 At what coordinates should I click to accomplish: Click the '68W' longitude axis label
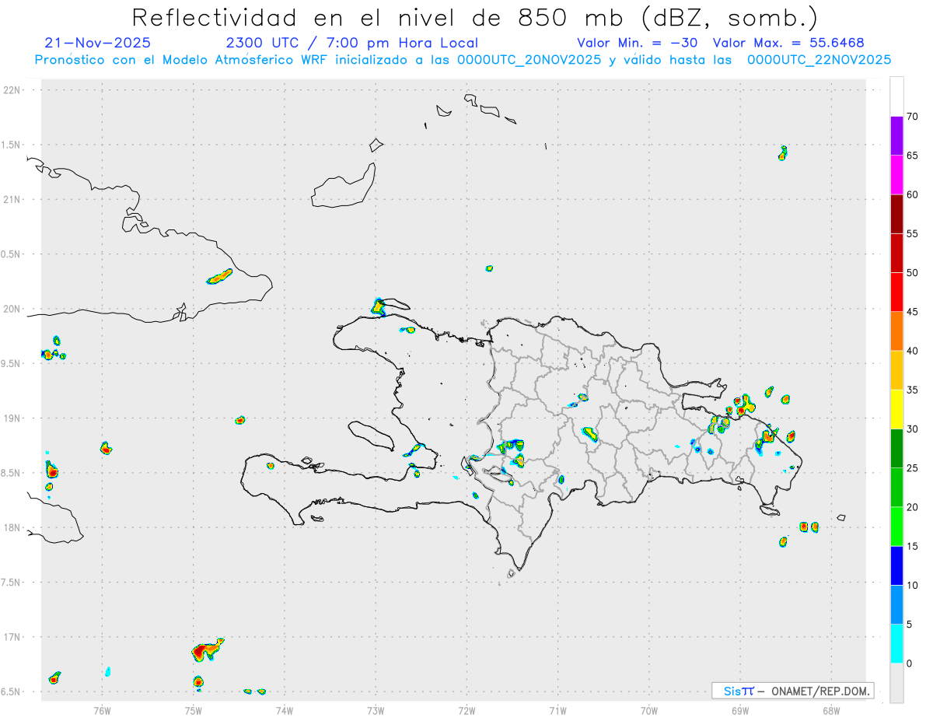(830, 709)
